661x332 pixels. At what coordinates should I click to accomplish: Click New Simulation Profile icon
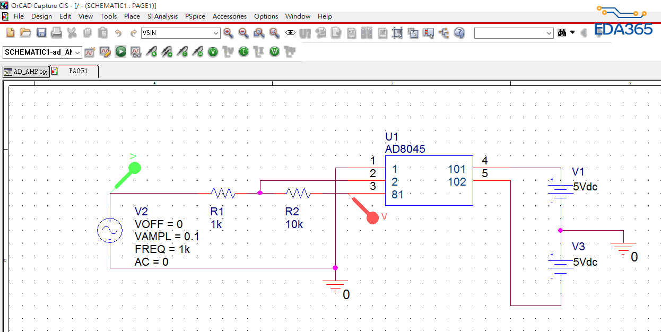coord(90,52)
